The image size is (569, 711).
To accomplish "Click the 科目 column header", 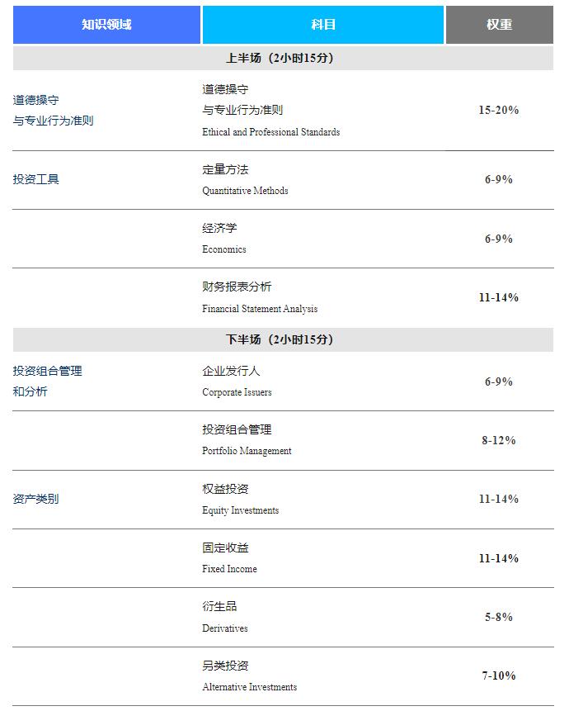I will [323, 25].
